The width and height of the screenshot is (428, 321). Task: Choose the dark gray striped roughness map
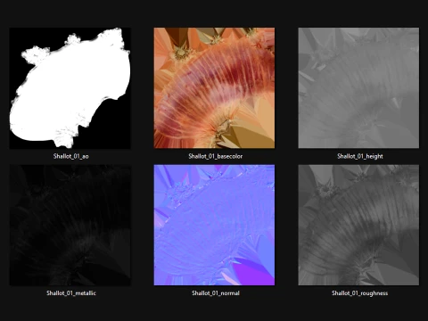[358, 226]
